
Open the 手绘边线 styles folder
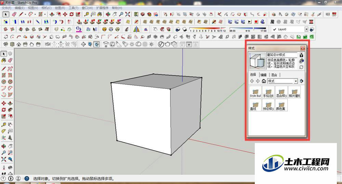(x=268, y=92)
